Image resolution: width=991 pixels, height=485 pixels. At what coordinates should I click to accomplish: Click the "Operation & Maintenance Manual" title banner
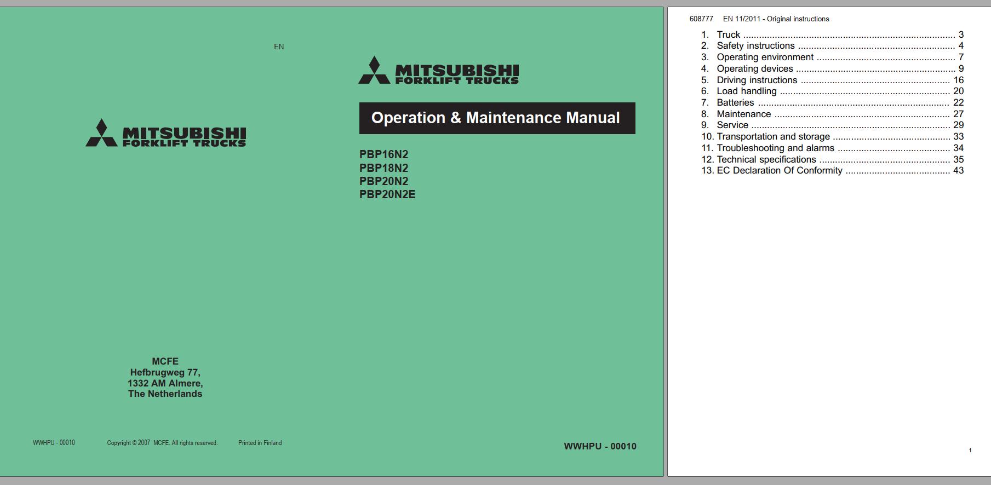[x=497, y=118]
